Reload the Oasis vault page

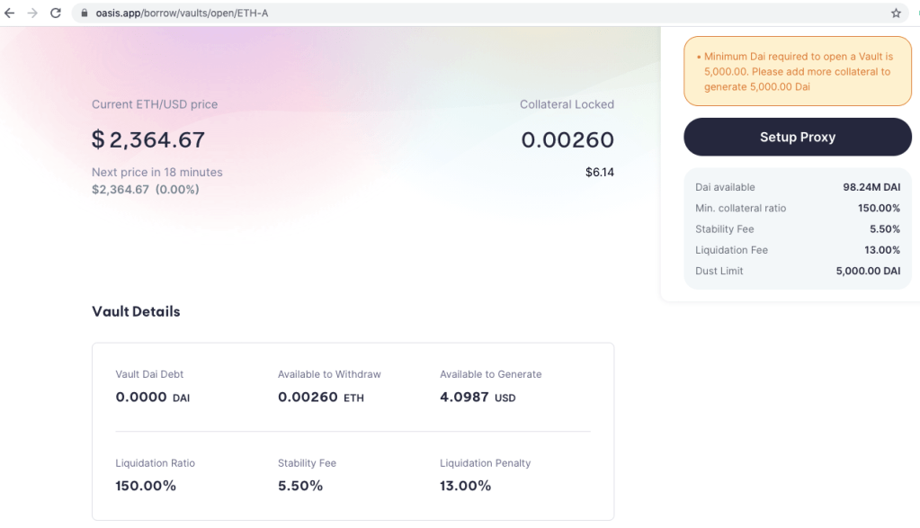click(56, 13)
